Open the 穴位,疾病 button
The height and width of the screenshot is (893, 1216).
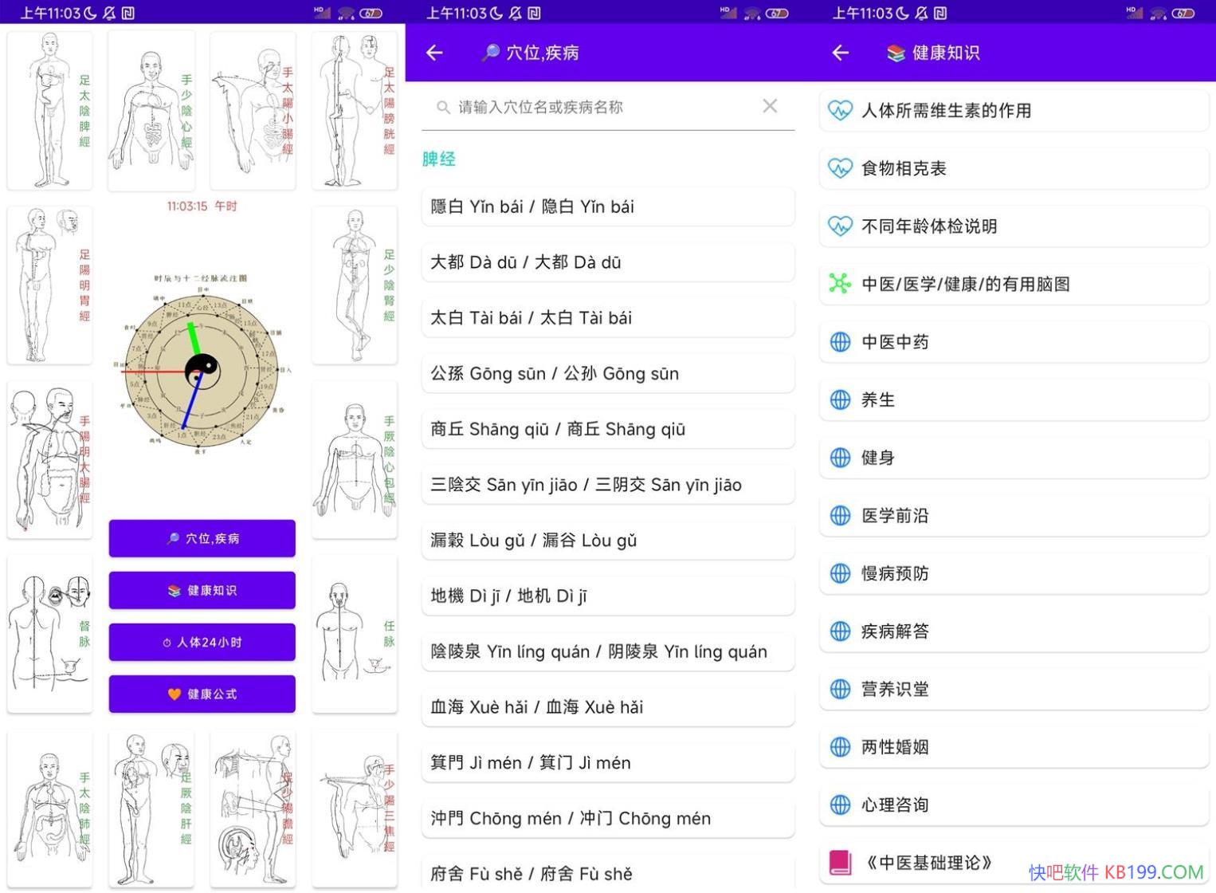click(x=202, y=538)
